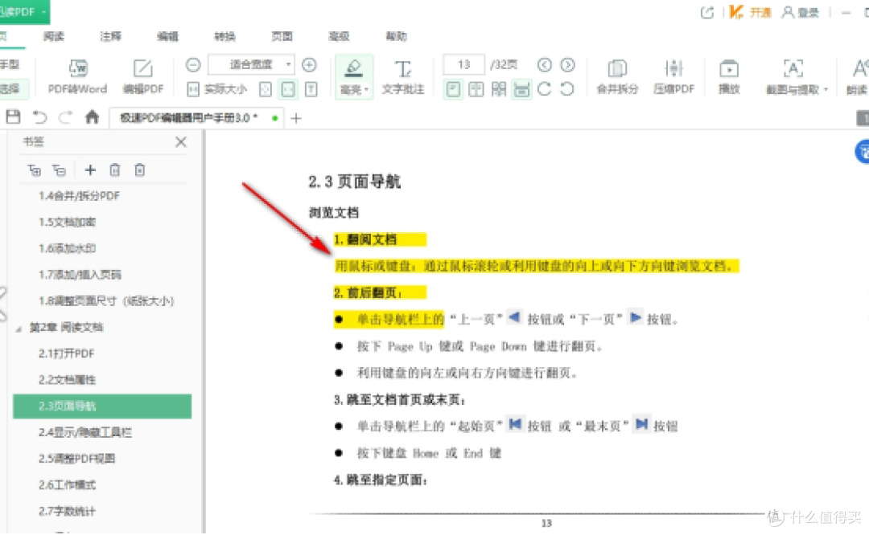Viewport: 869px width, 535px height.
Task: Toggle the multi-page thumbnail view mode
Action: pyautogui.click(x=499, y=89)
